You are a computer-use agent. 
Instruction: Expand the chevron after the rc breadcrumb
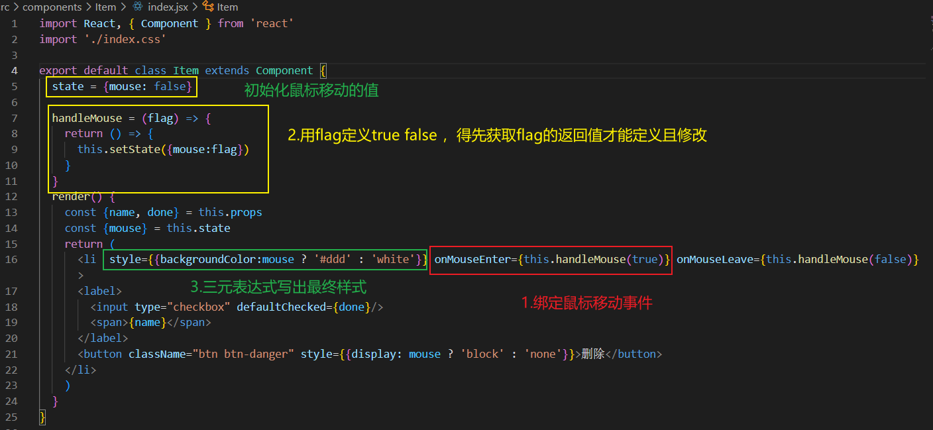click(17, 7)
